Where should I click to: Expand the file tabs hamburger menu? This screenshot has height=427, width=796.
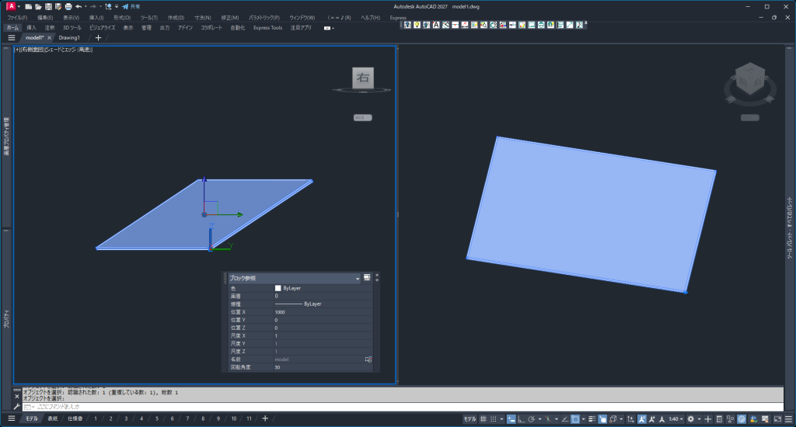tap(11, 37)
